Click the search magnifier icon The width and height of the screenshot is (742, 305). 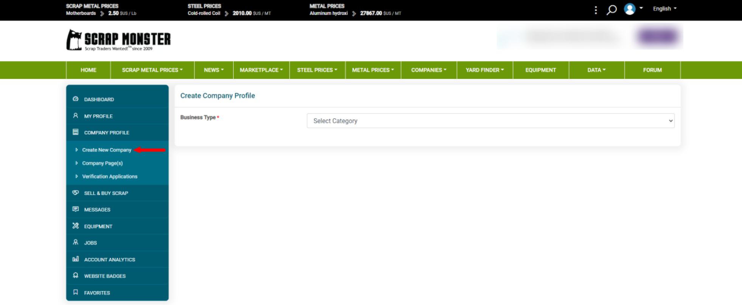click(611, 9)
